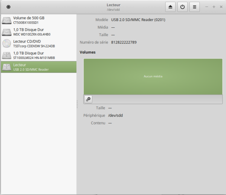226x195 pixels.
Task: Minimize the Lecteur window
Action: (x=207, y=7)
